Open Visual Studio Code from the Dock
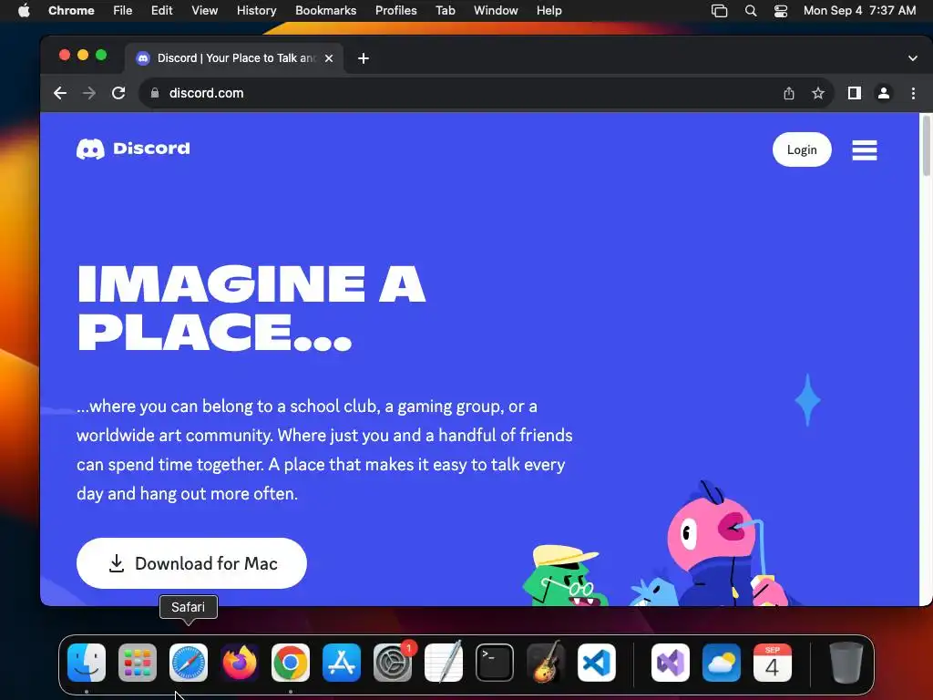 click(596, 663)
